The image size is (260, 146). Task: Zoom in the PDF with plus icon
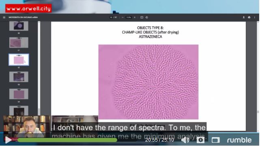[x=135, y=17]
